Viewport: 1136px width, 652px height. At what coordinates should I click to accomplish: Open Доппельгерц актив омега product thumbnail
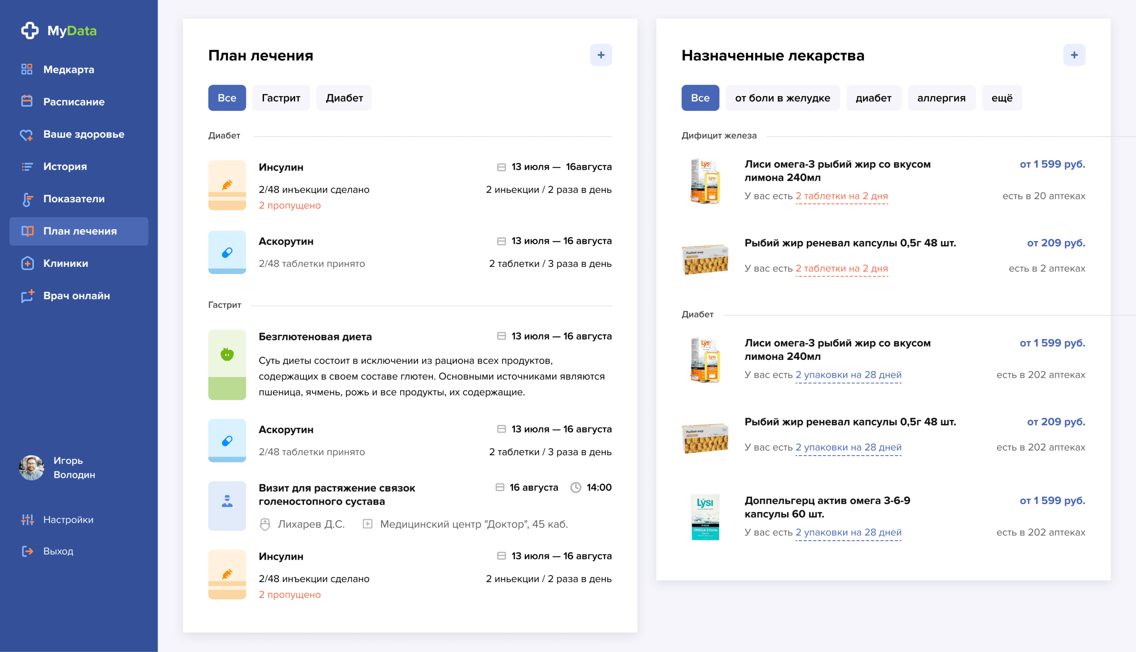pyautogui.click(x=705, y=516)
